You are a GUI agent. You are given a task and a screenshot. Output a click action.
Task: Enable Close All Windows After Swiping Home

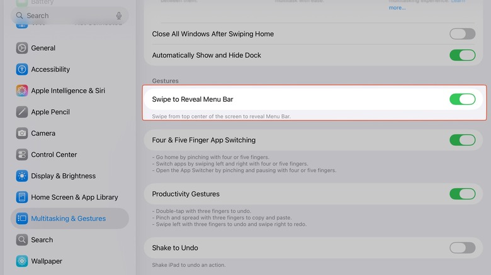click(x=462, y=34)
